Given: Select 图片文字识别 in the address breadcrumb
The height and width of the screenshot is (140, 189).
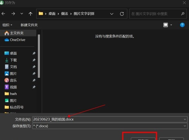Looking at the screenshot, I should coord(84,14).
